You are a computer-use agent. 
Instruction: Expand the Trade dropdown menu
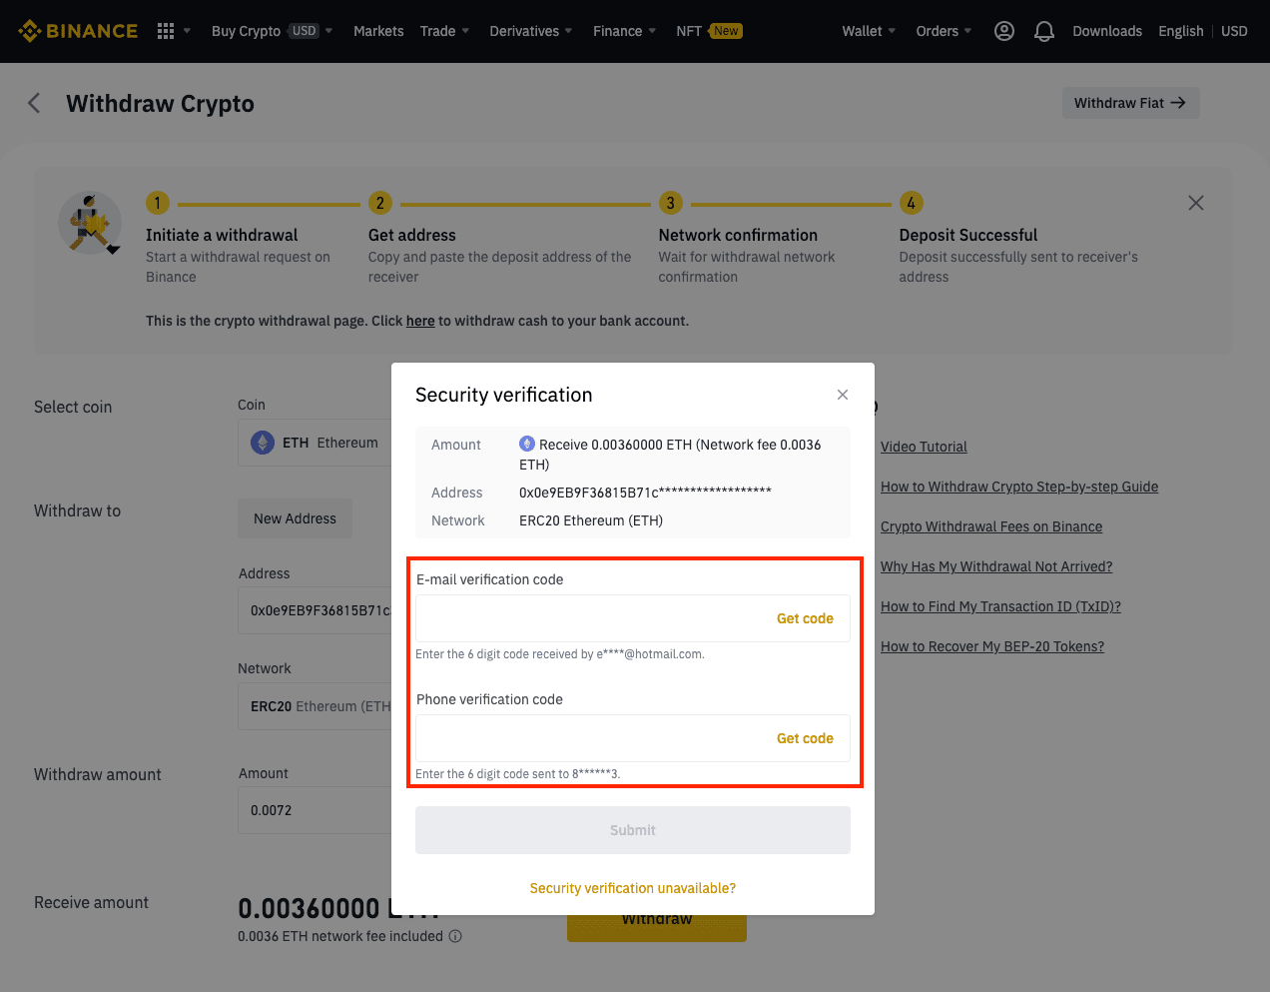[x=444, y=31]
